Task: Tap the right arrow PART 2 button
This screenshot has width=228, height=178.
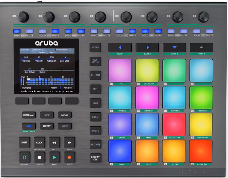Action: [147, 48]
